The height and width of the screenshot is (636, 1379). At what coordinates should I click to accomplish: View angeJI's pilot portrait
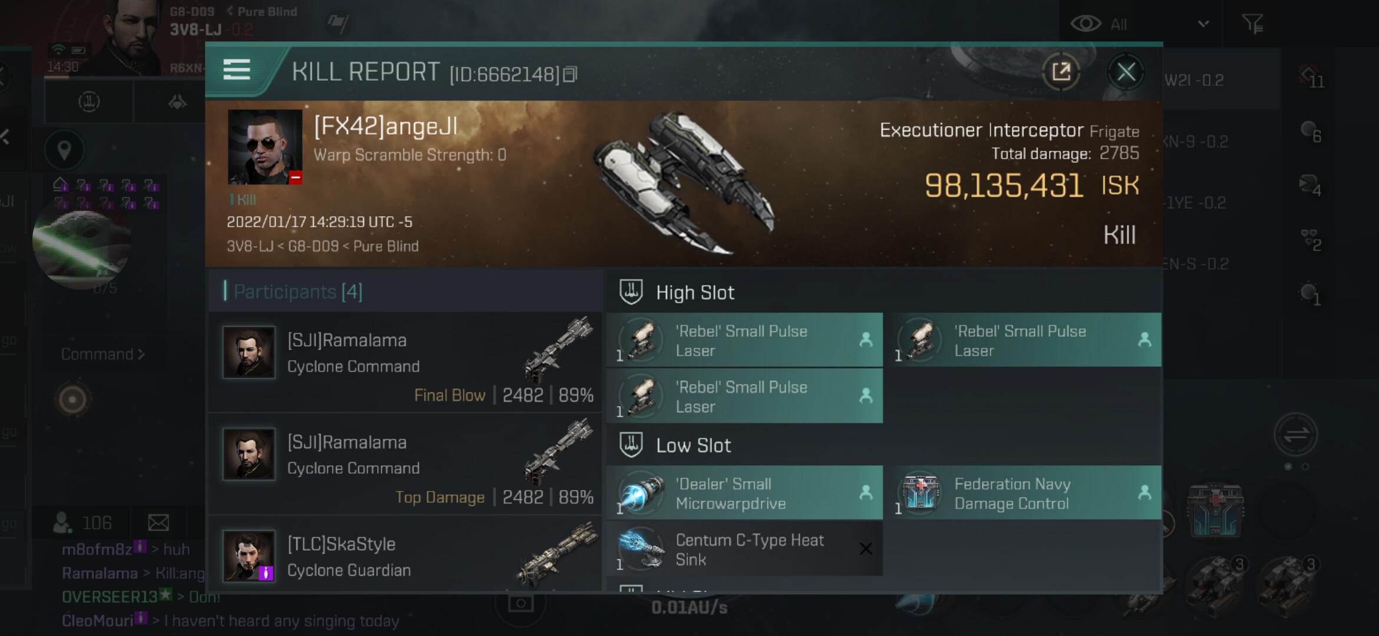(265, 147)
